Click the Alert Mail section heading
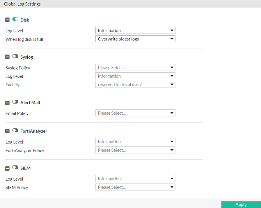This screenshot has height=208, width=261. tap(30, 102)
